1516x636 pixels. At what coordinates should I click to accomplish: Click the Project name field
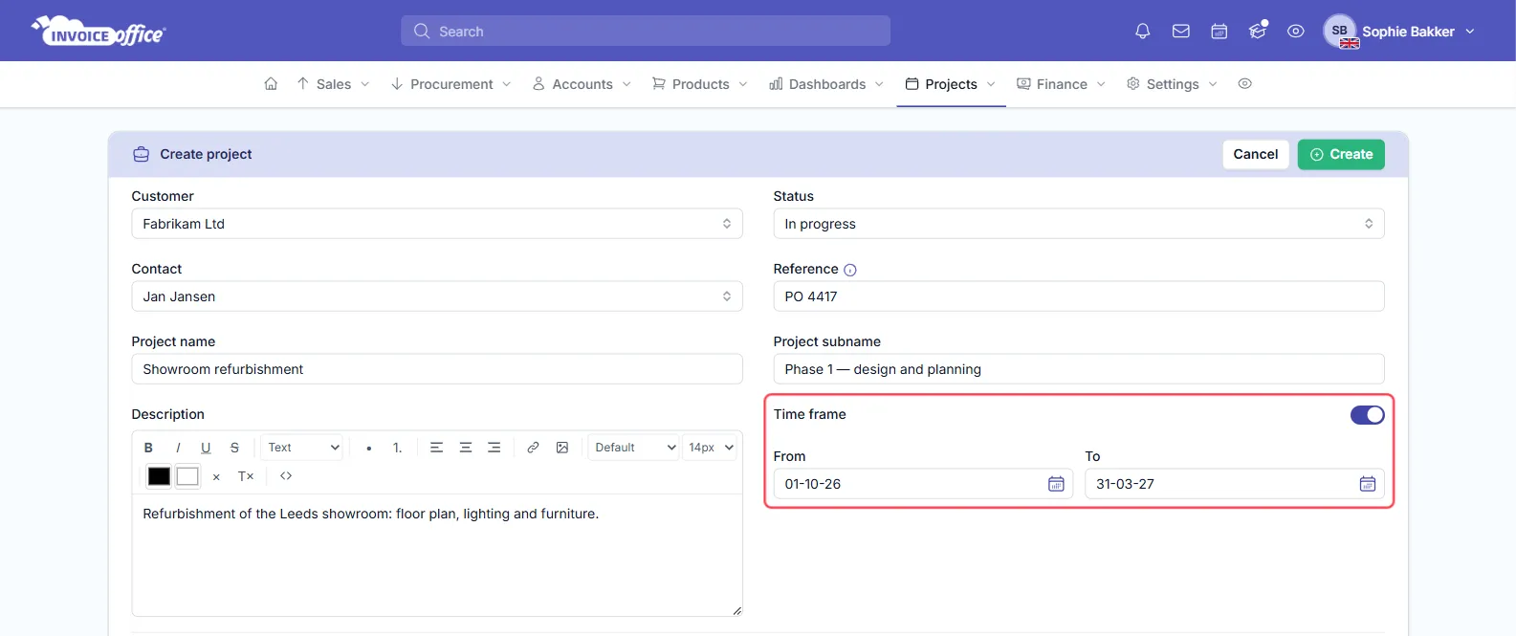(x=437, y=369)
